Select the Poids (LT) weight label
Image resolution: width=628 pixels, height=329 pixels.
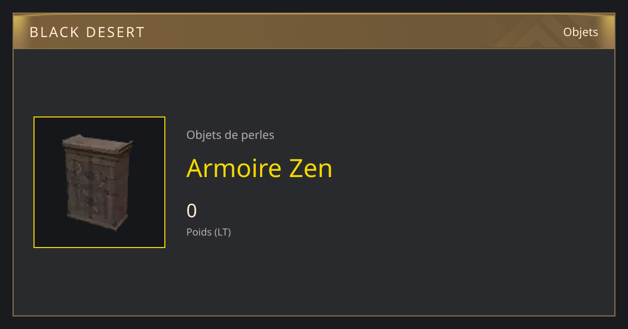[208, 232]
